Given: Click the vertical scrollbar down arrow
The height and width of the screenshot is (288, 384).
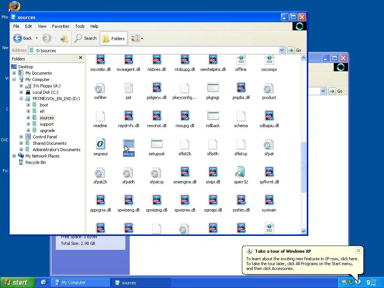Looking at the screenshot, I should point(303,231).
